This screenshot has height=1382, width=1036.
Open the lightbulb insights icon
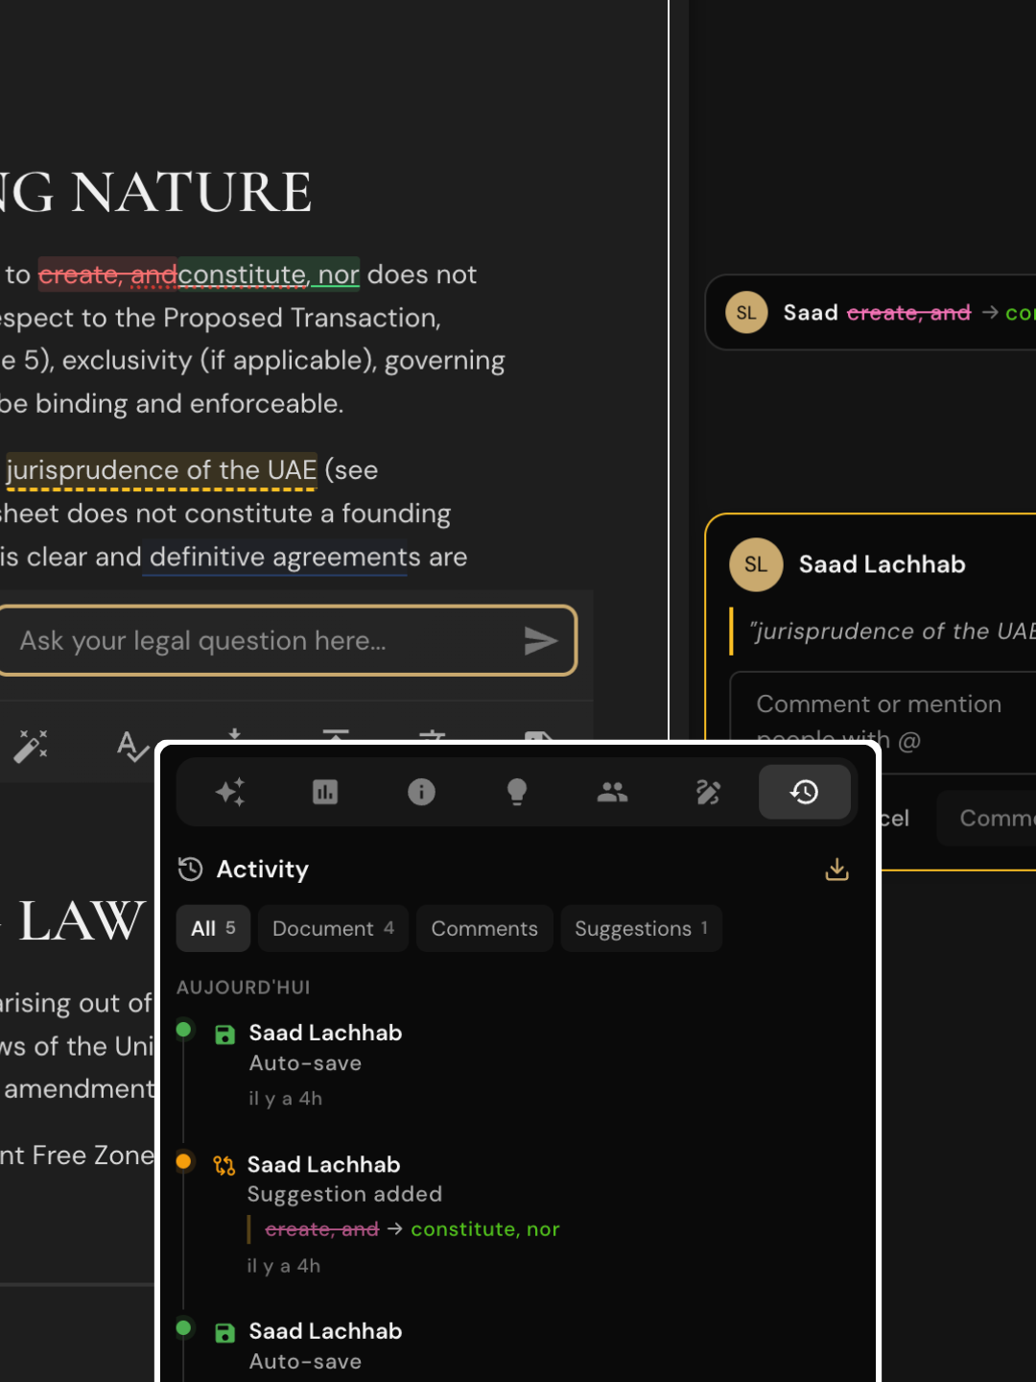(x=517, y=792)
